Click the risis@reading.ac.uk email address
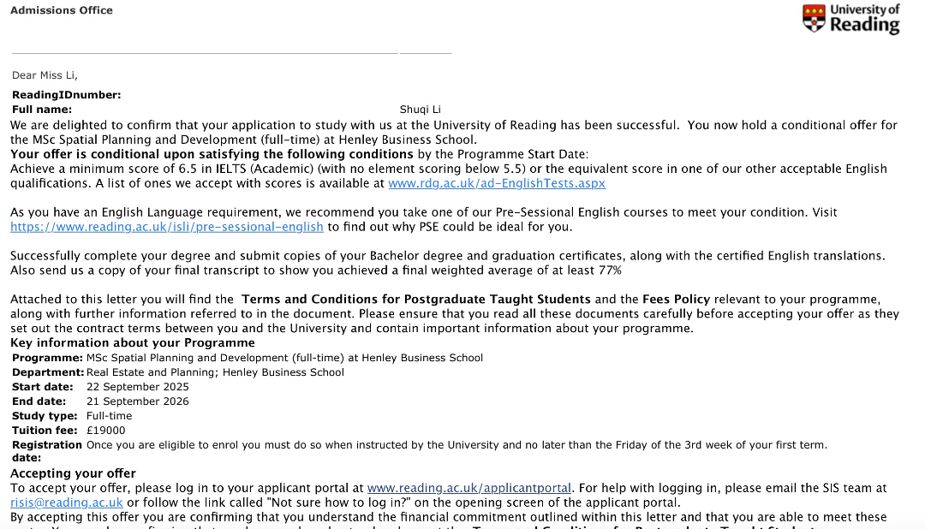925x529 pixels. coord(67,502)
